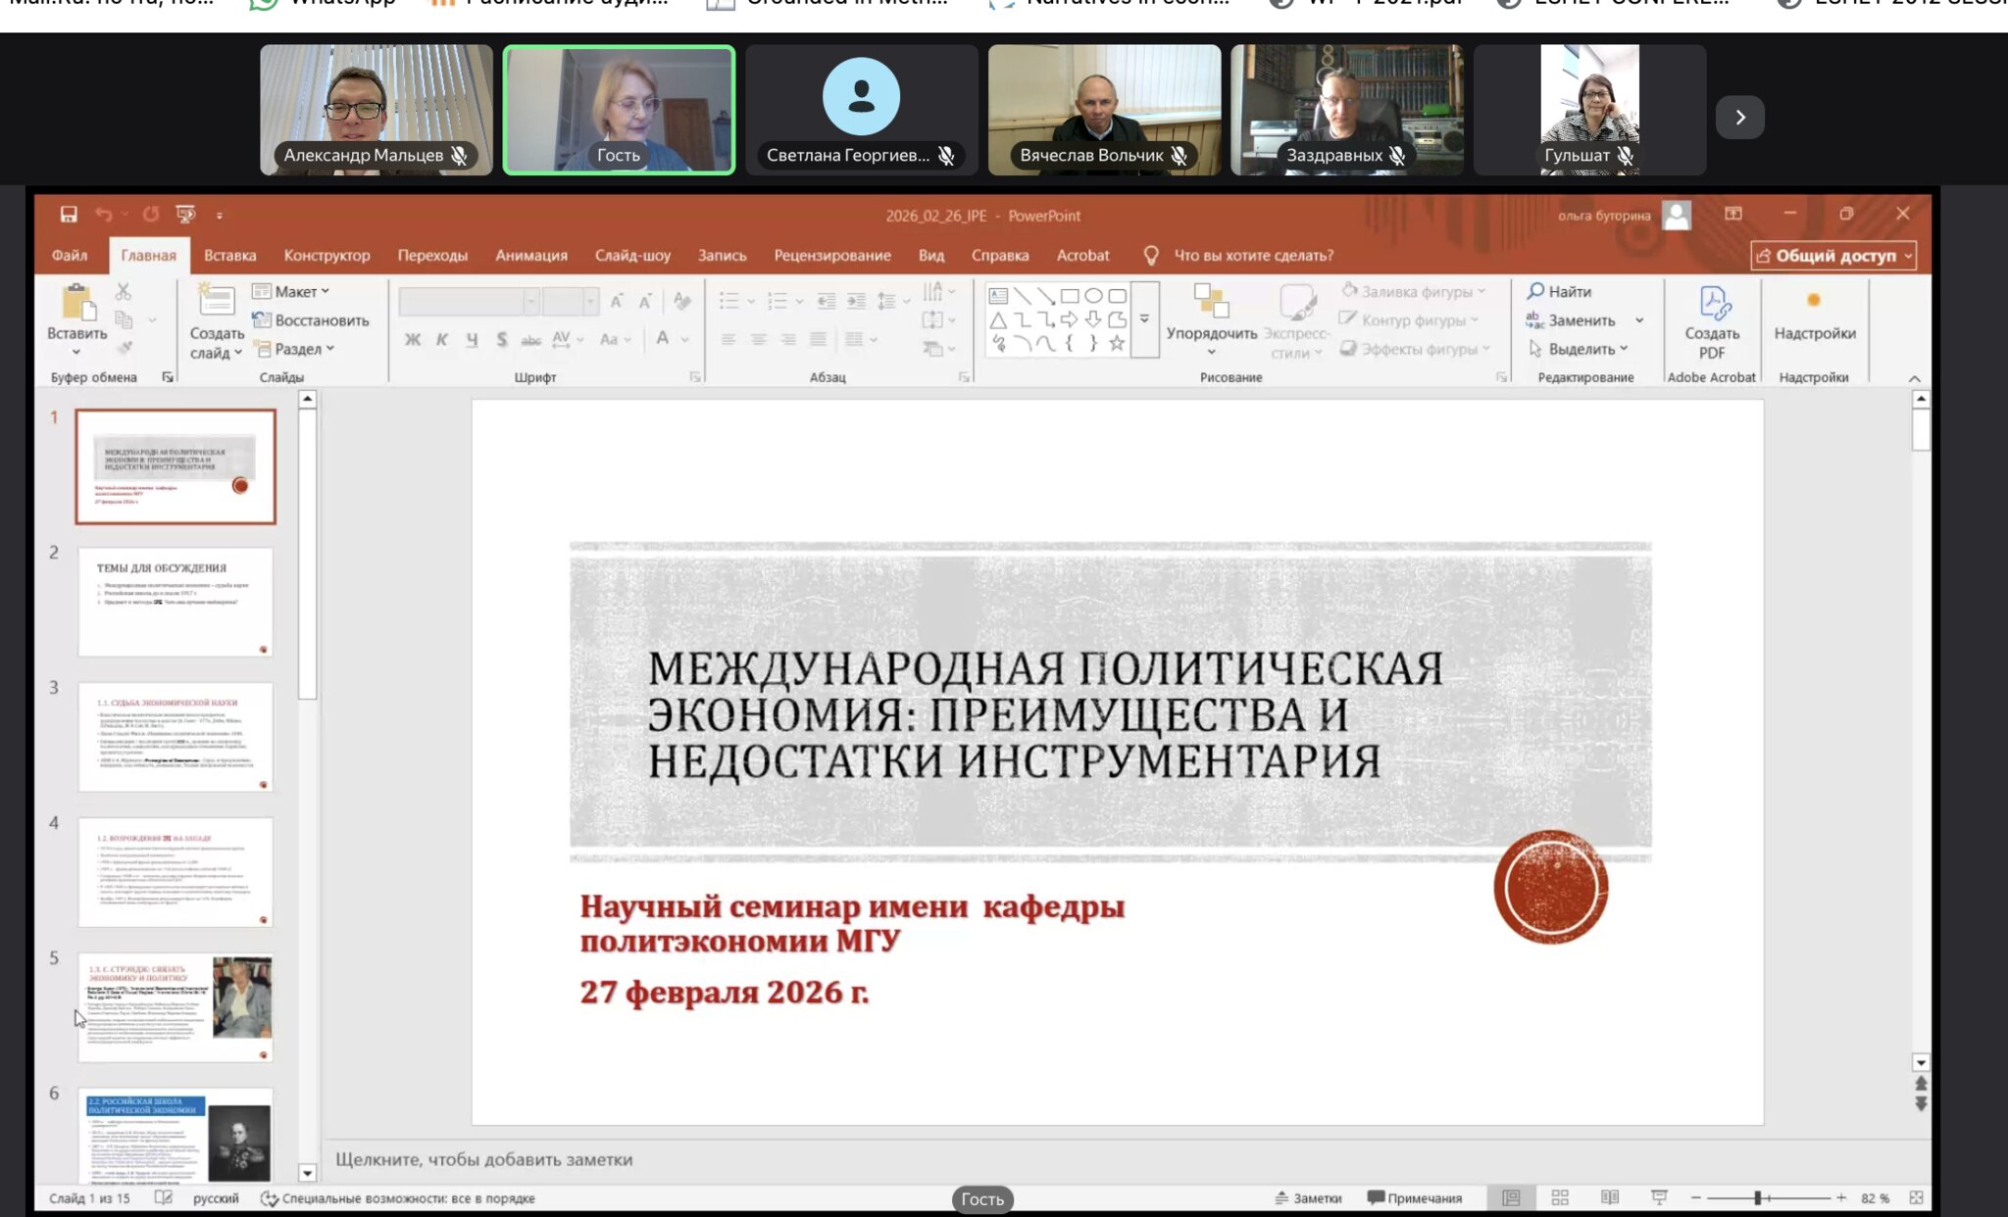
Task: Expand the Section (Раздел) dropdown
Action: [x=295, y=349]
